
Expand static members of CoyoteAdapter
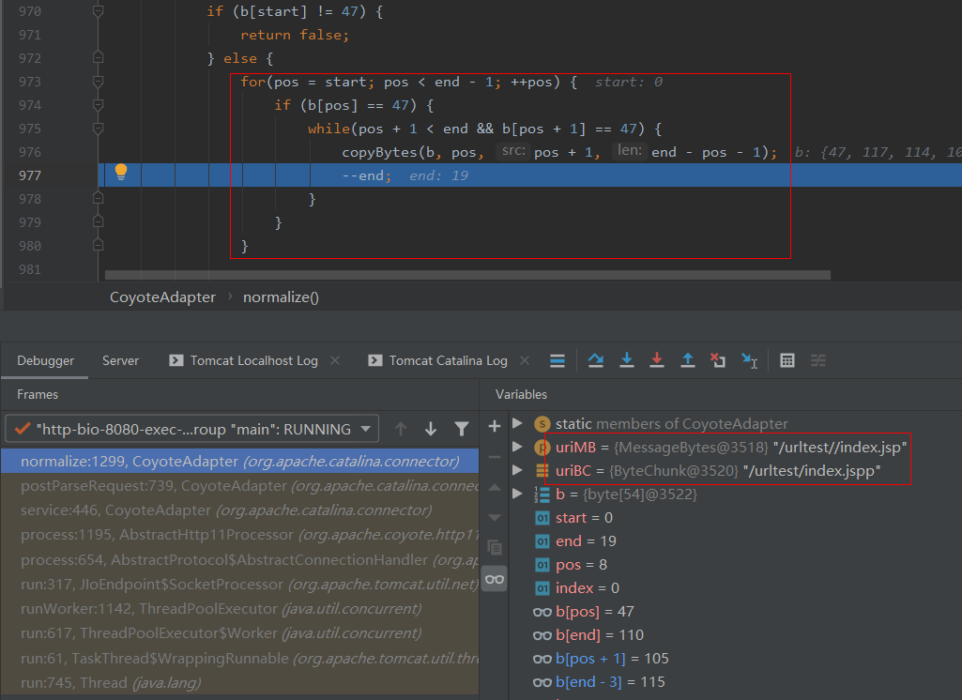pyautogui.click(x=517, y=423)
